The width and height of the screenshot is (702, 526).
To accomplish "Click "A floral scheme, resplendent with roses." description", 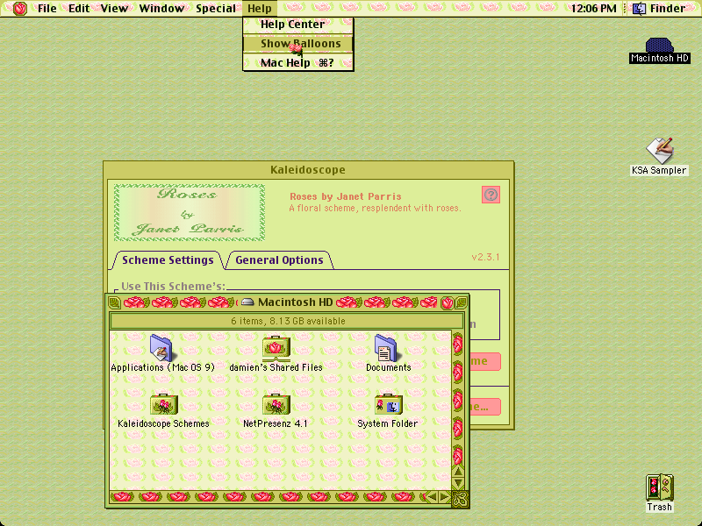I will pos(375,208).
